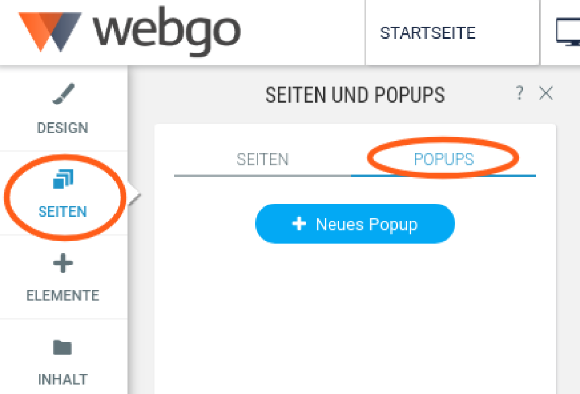
Task: Close the Seiten und Popups panel
Action: pyautogui.click(x=546, y=93)
